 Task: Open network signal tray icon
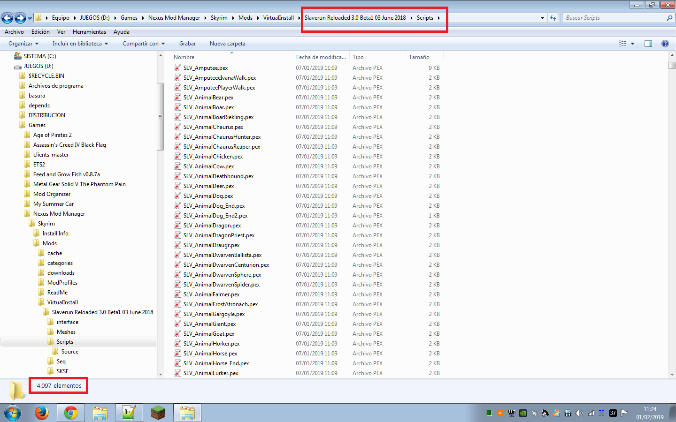[x=590, y=413]
